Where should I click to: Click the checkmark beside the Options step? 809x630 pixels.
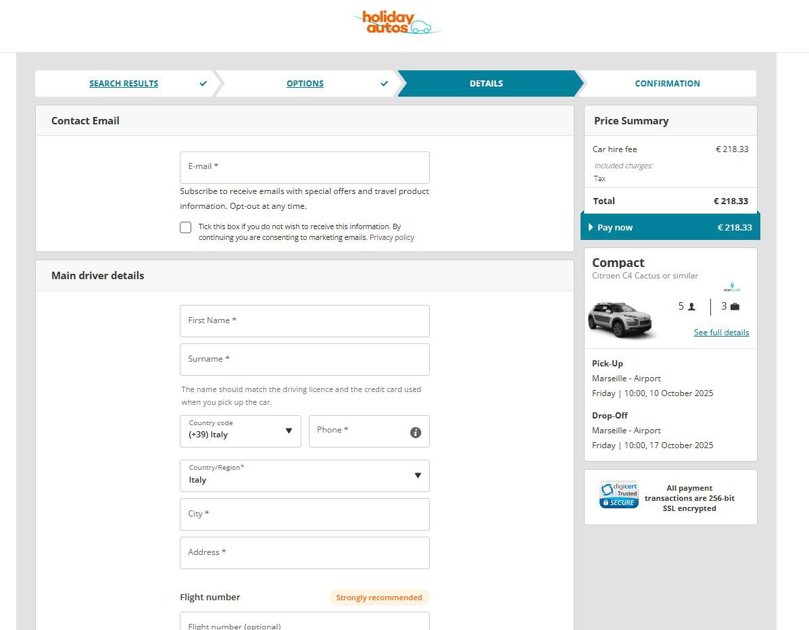[x=384, y=83]
